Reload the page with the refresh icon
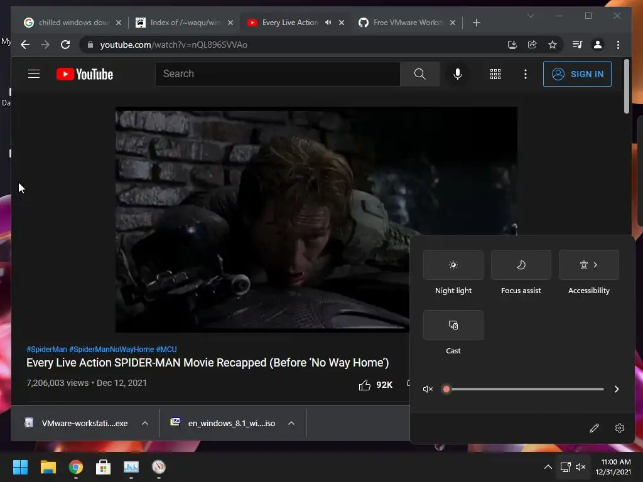643x482 pixels. click(x=65, y=45)
